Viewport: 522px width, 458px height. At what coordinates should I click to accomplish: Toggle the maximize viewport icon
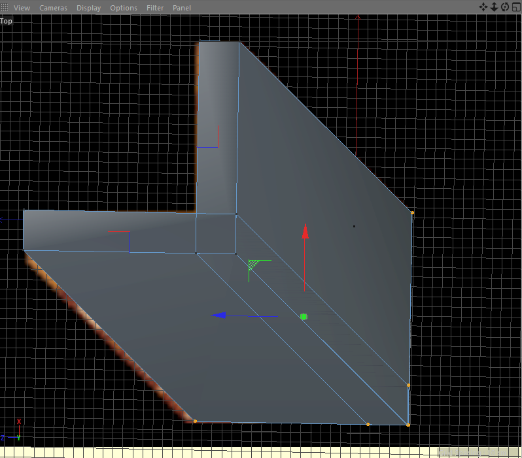pyautogui.click(x=516, y=7)
